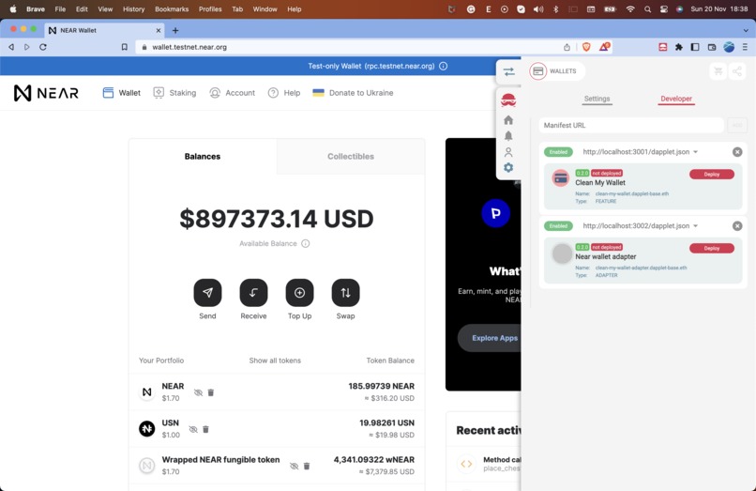Click the share page icon in address bar

pyautogui.click(x=567, y=47)
